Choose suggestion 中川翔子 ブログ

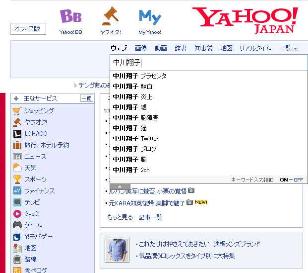209,149
